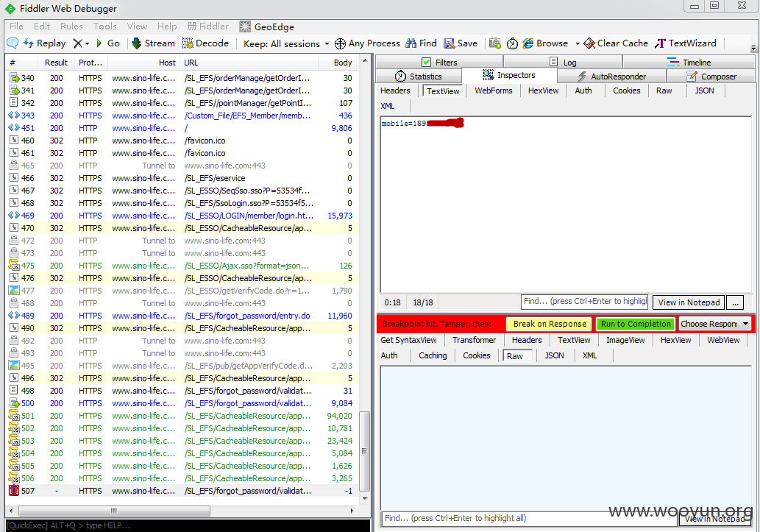Select session 343 getOrder member row

coord(183,116)
